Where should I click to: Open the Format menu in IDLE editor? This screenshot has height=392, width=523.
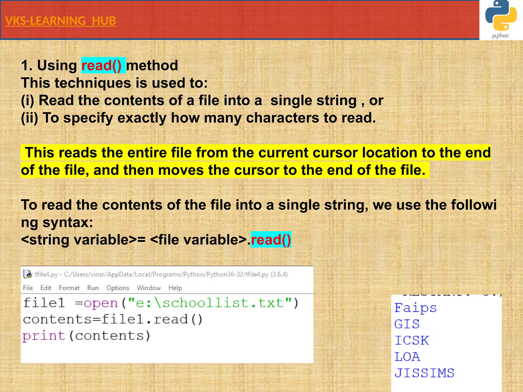pyautogui.click(x=69, y=288)
